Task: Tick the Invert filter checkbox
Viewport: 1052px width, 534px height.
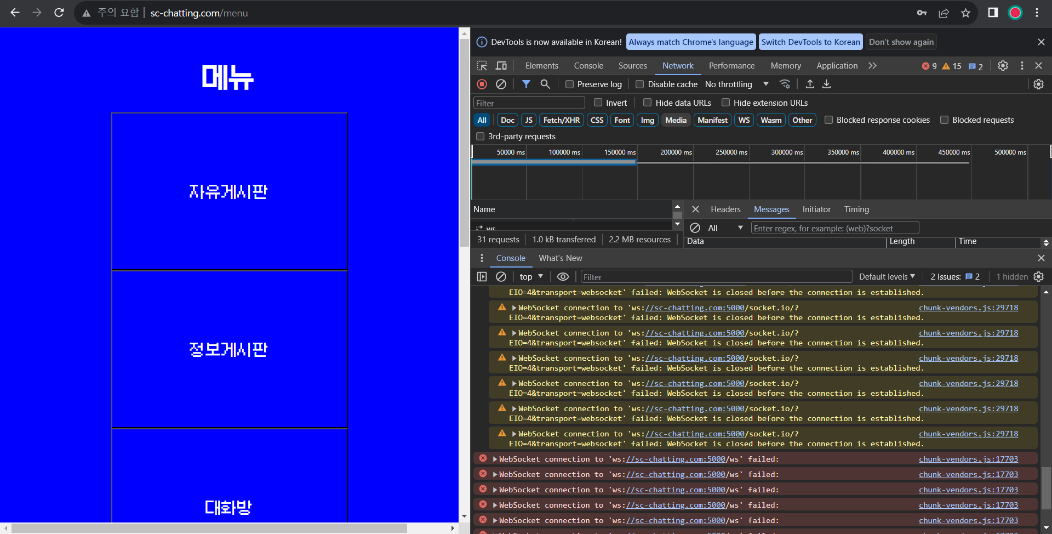Action: (598, 103)
